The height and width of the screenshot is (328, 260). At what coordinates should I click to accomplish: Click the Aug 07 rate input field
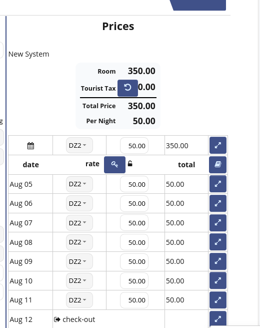click(134, 223)
